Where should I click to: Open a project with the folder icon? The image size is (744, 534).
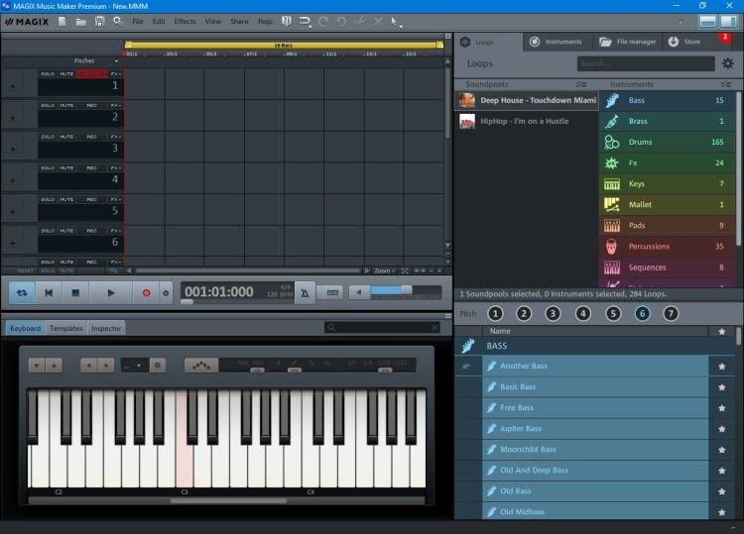pyautogui.click(x=81, y=22)
